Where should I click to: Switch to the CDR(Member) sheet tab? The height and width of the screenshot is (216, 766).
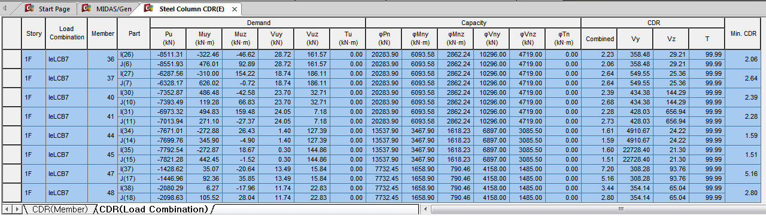tap(59, 209)
